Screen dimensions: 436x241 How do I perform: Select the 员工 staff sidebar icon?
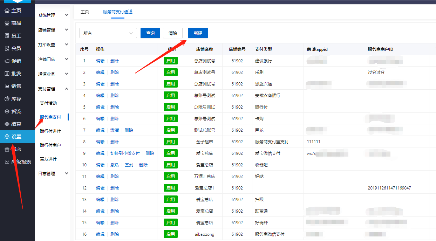click(x=7, y=36)
